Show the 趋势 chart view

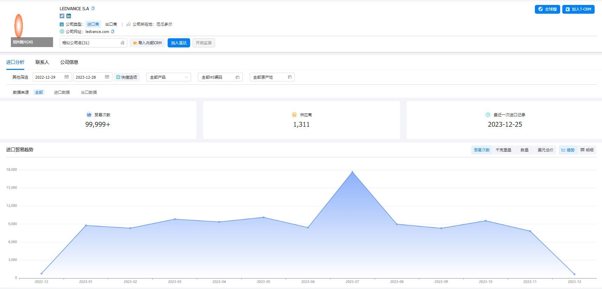point(568,150)
